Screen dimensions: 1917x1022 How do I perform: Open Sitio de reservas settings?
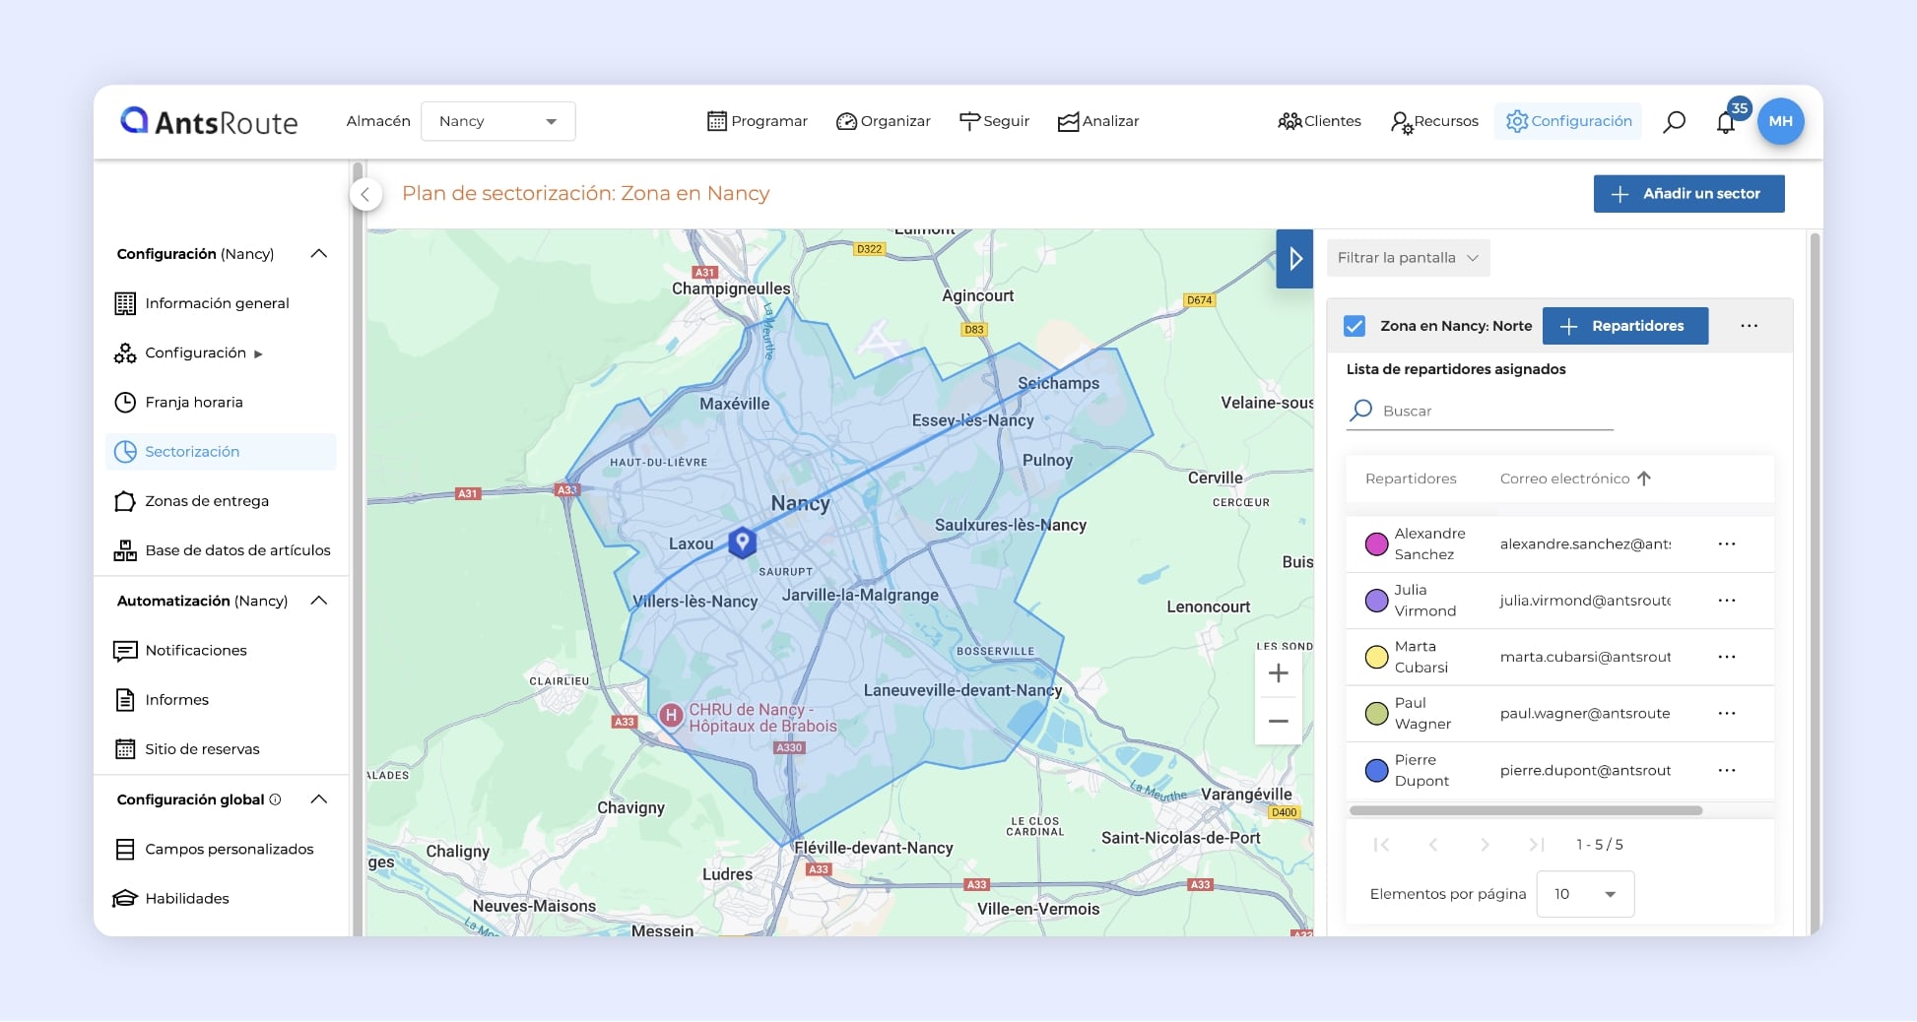point(202,749)
